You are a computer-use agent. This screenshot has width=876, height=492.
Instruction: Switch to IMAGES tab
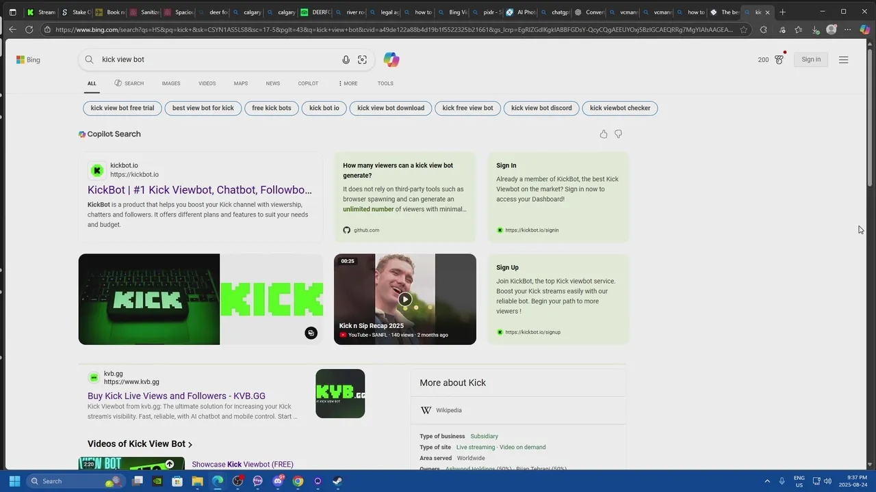tap(171, 83)
